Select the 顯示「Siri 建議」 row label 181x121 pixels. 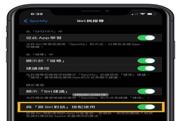pos(47,91)
